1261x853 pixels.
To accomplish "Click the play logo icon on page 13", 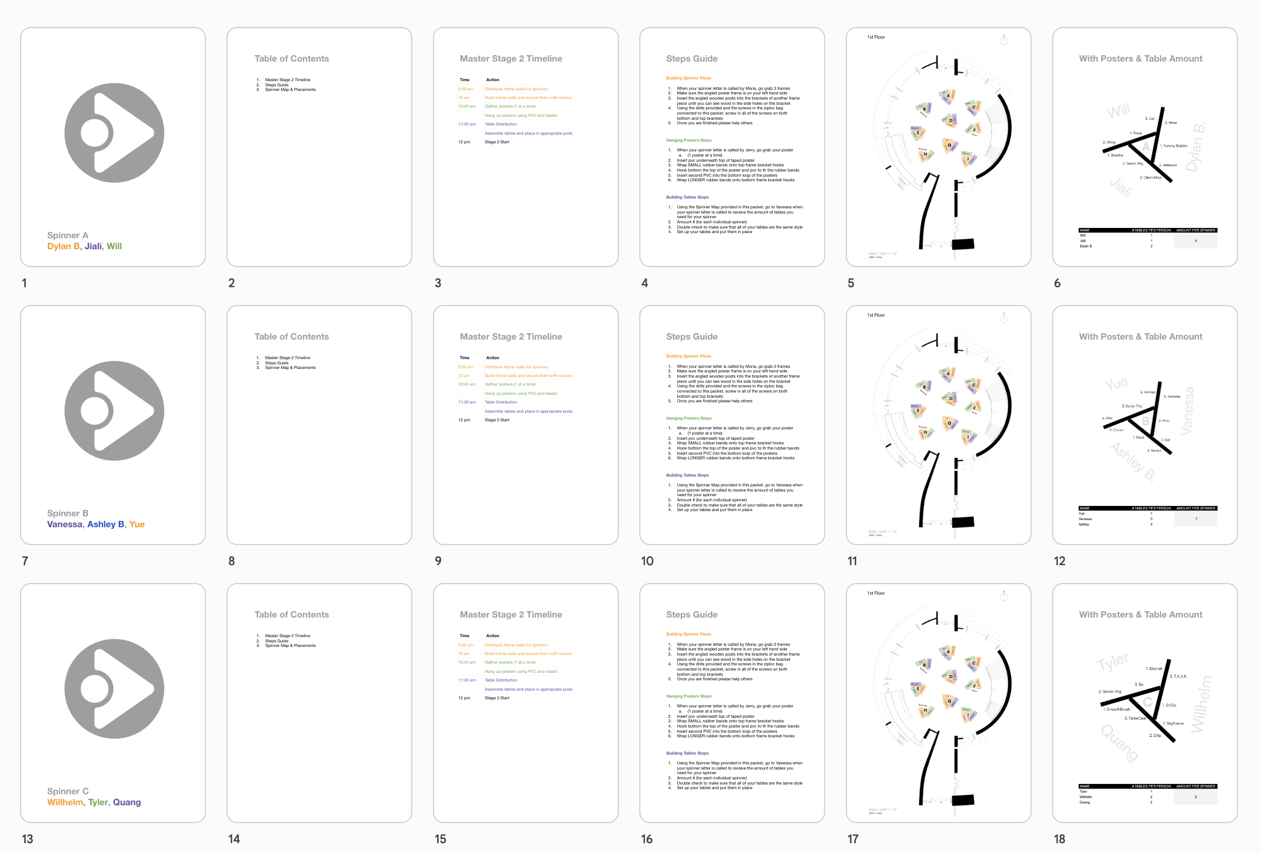I will pyautogui.click(x=114, y=688).
